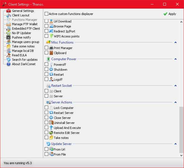This screenshot has height=168, width=184.
Task: Click the Clipboard icon in Misc Functions
Action: 51,53
